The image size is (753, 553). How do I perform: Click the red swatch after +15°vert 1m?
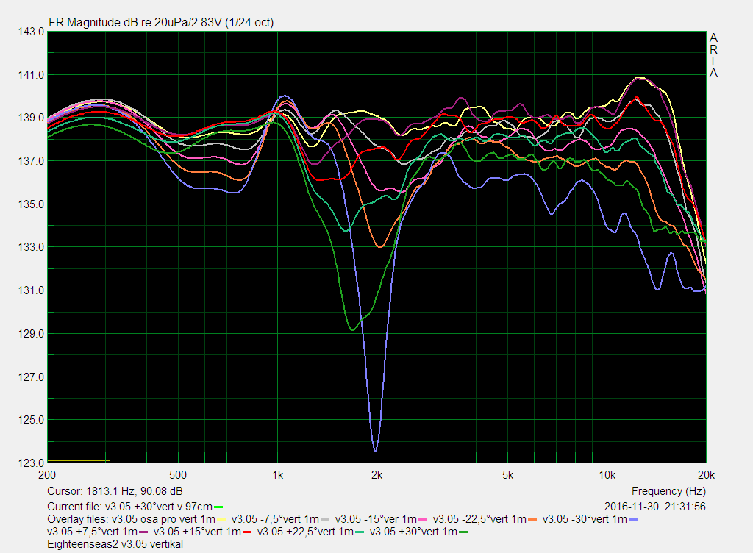click(247, 532)
